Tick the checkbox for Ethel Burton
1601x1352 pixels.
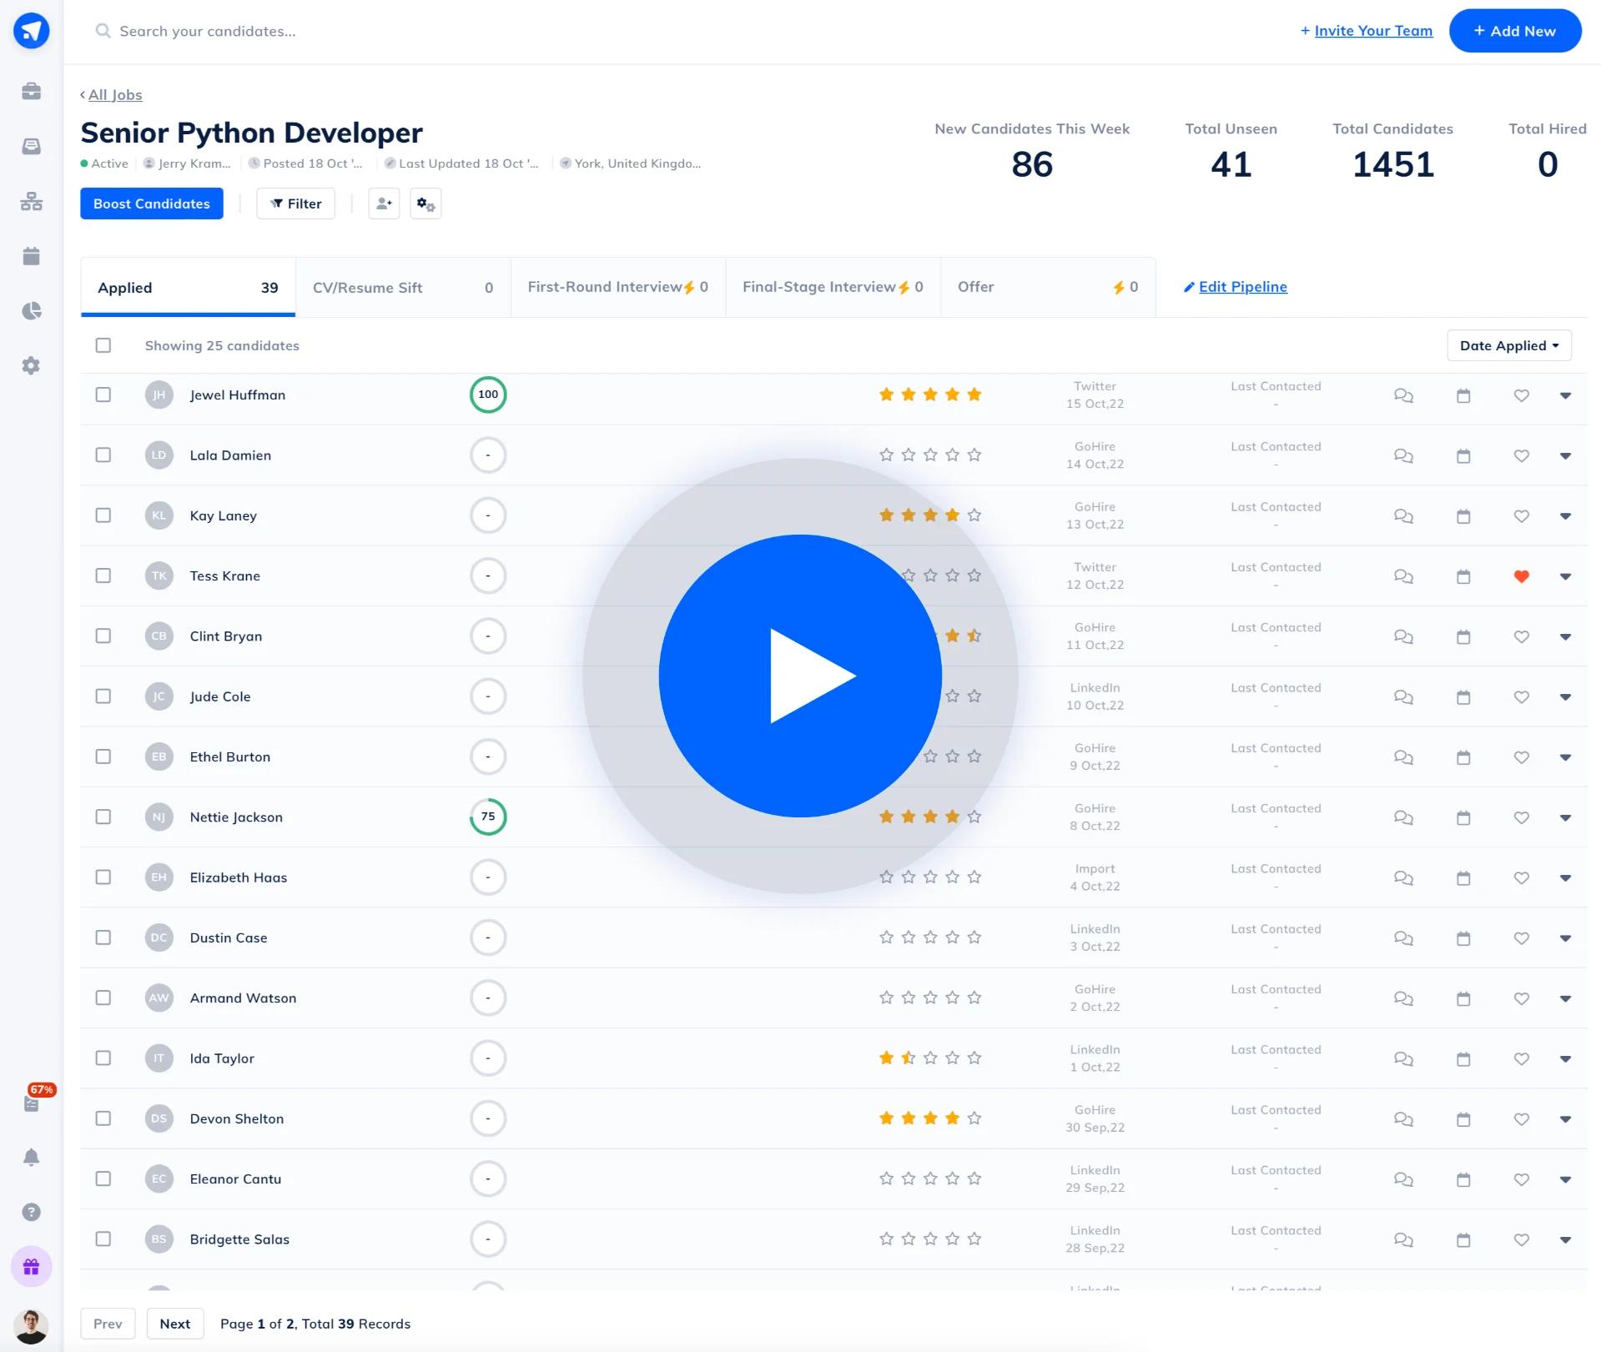pos(103,756)
